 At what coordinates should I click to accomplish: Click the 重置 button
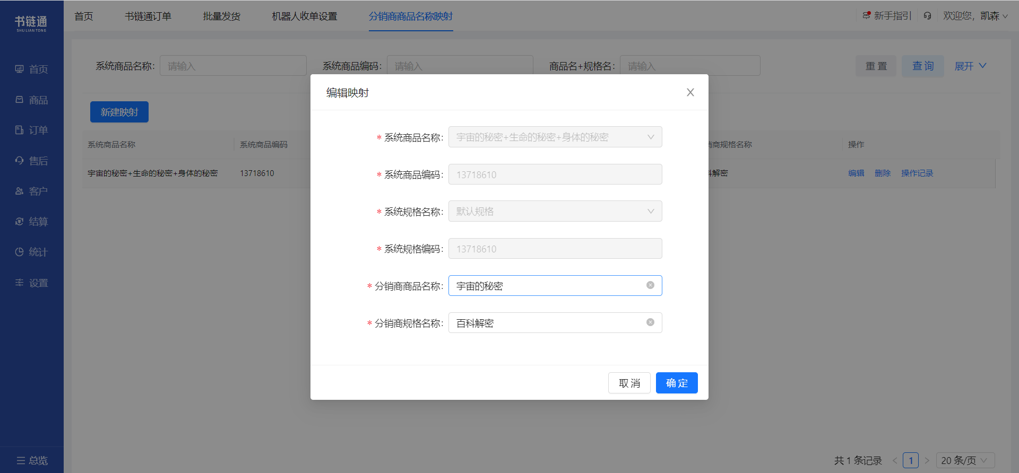point(876,66)
